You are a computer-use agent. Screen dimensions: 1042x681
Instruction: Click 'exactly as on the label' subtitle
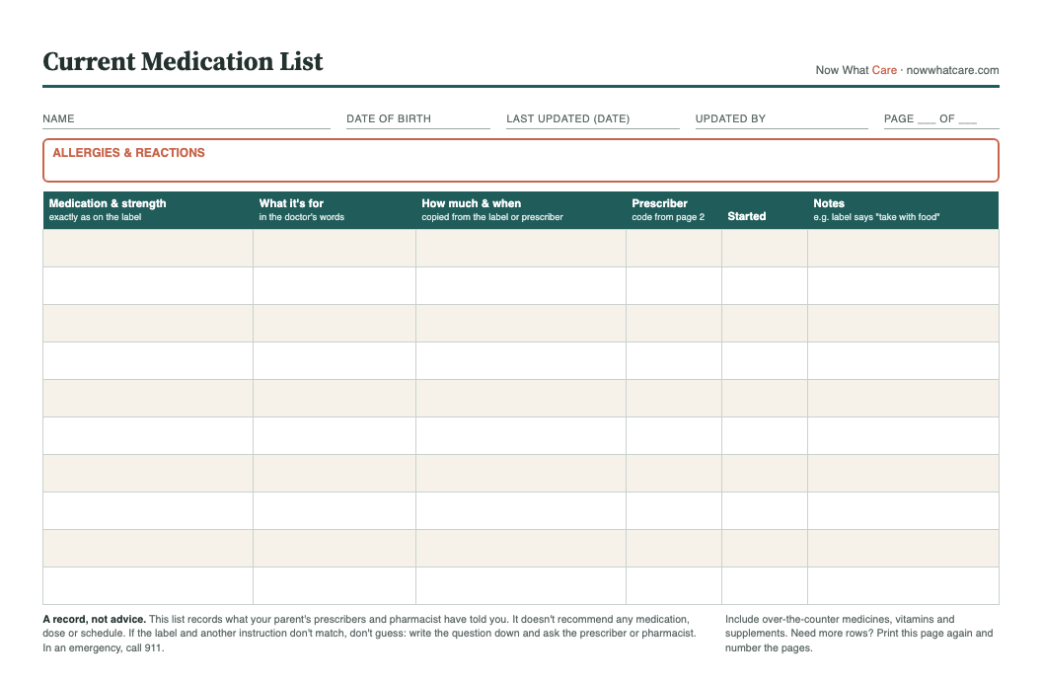95,217
